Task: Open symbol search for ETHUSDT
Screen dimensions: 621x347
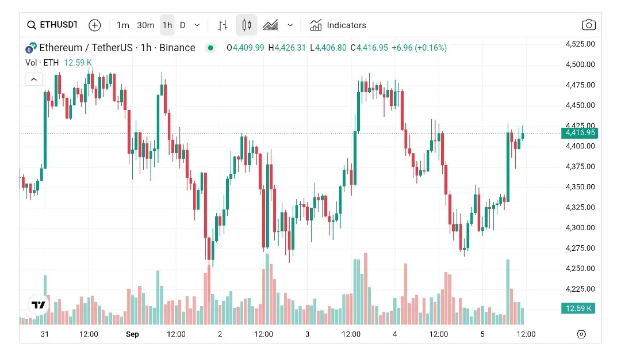Action: (x=52, y=25)
